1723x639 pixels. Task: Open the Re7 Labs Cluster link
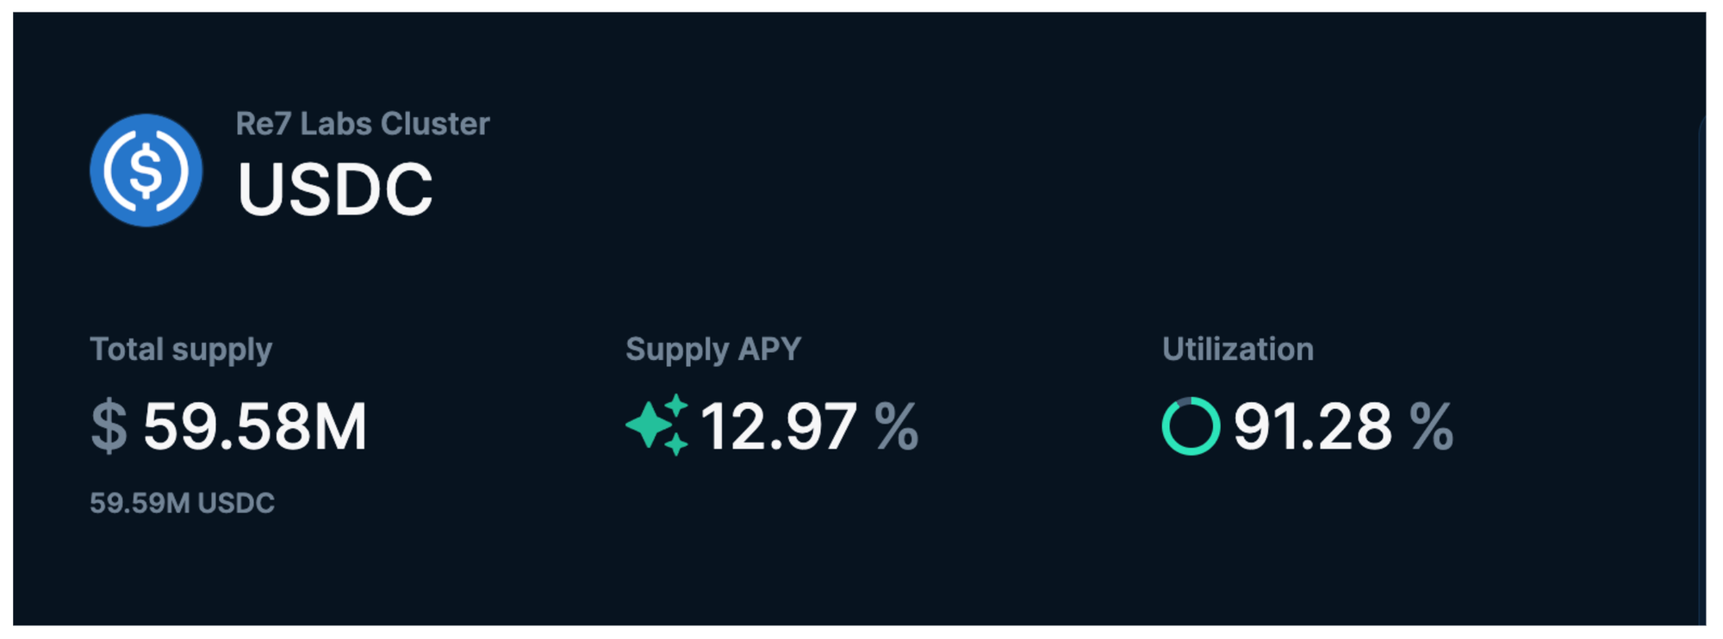point(363,124)
